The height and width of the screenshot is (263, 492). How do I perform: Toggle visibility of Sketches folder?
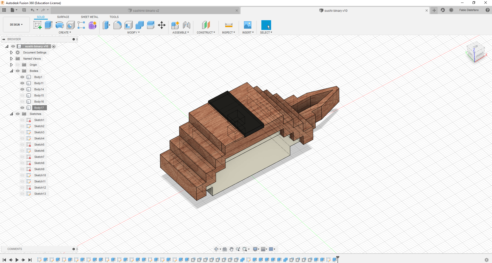coord(18,114)
